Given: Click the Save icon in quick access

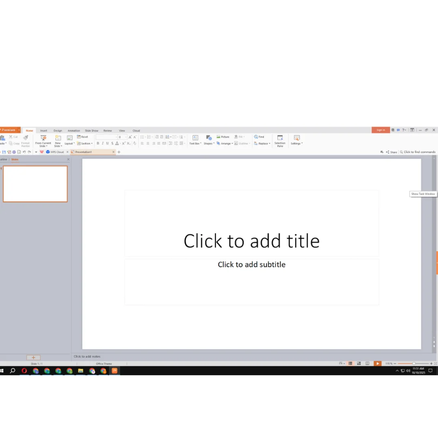Looking at the screenshot, I should [x=4, y=152].
